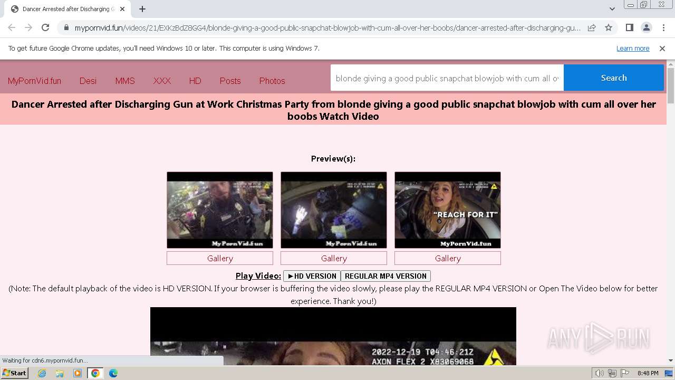Viewport: 675px width, 380px height.
Task: Select Desi in the navigation menu
Action: (x=88, y=81)
